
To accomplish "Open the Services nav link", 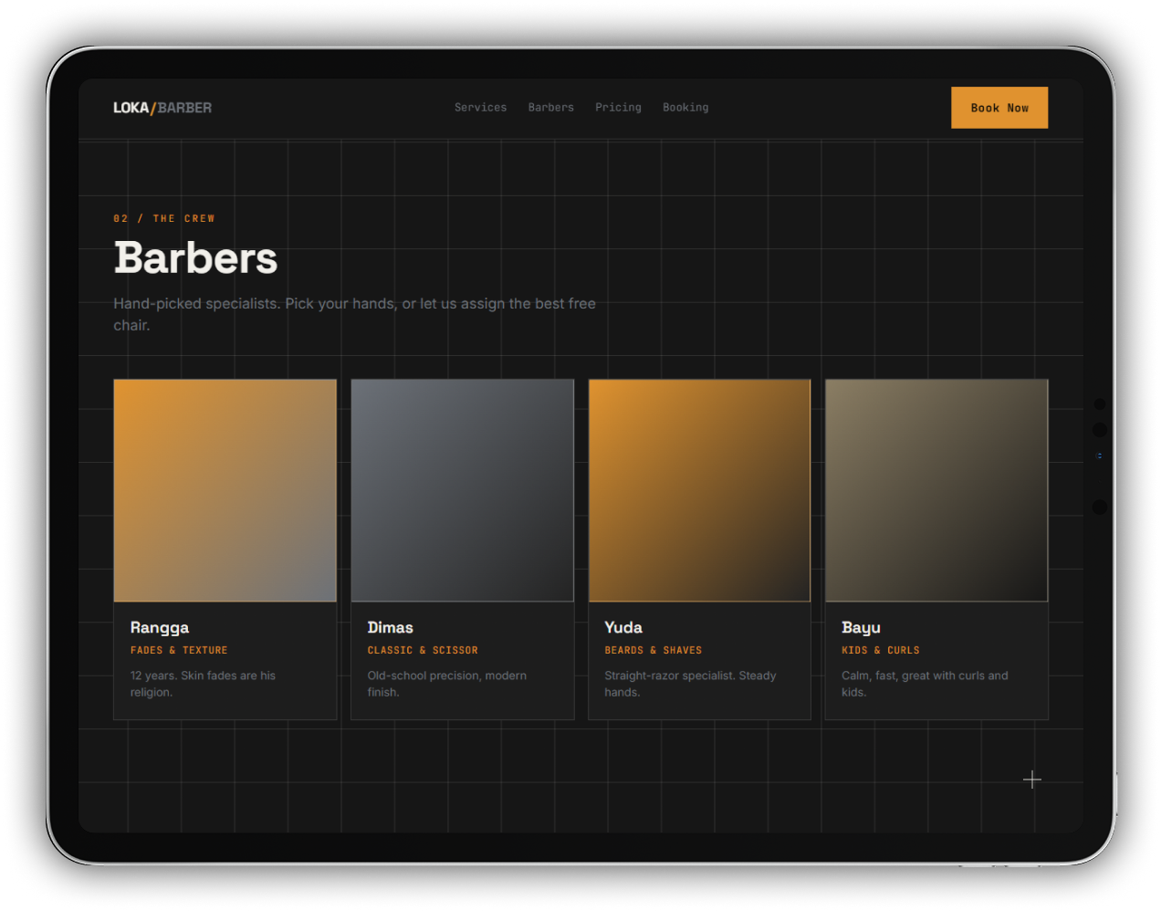I will click(x=481, y=108).
